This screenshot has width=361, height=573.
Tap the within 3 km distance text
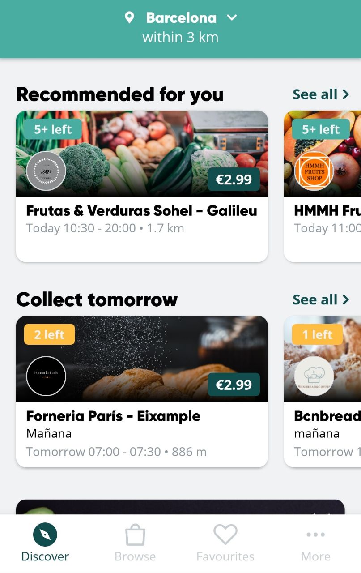click(180, 37)
